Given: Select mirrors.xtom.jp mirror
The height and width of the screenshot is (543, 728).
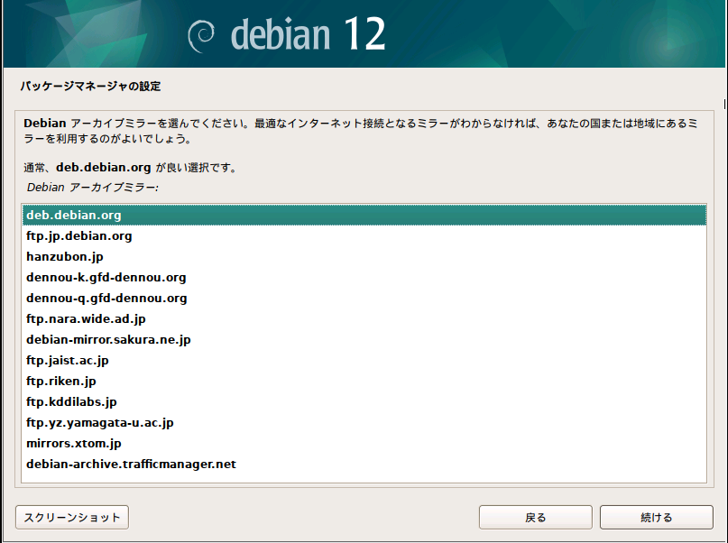Looking at the screenshot, I should tap(364, 443).
